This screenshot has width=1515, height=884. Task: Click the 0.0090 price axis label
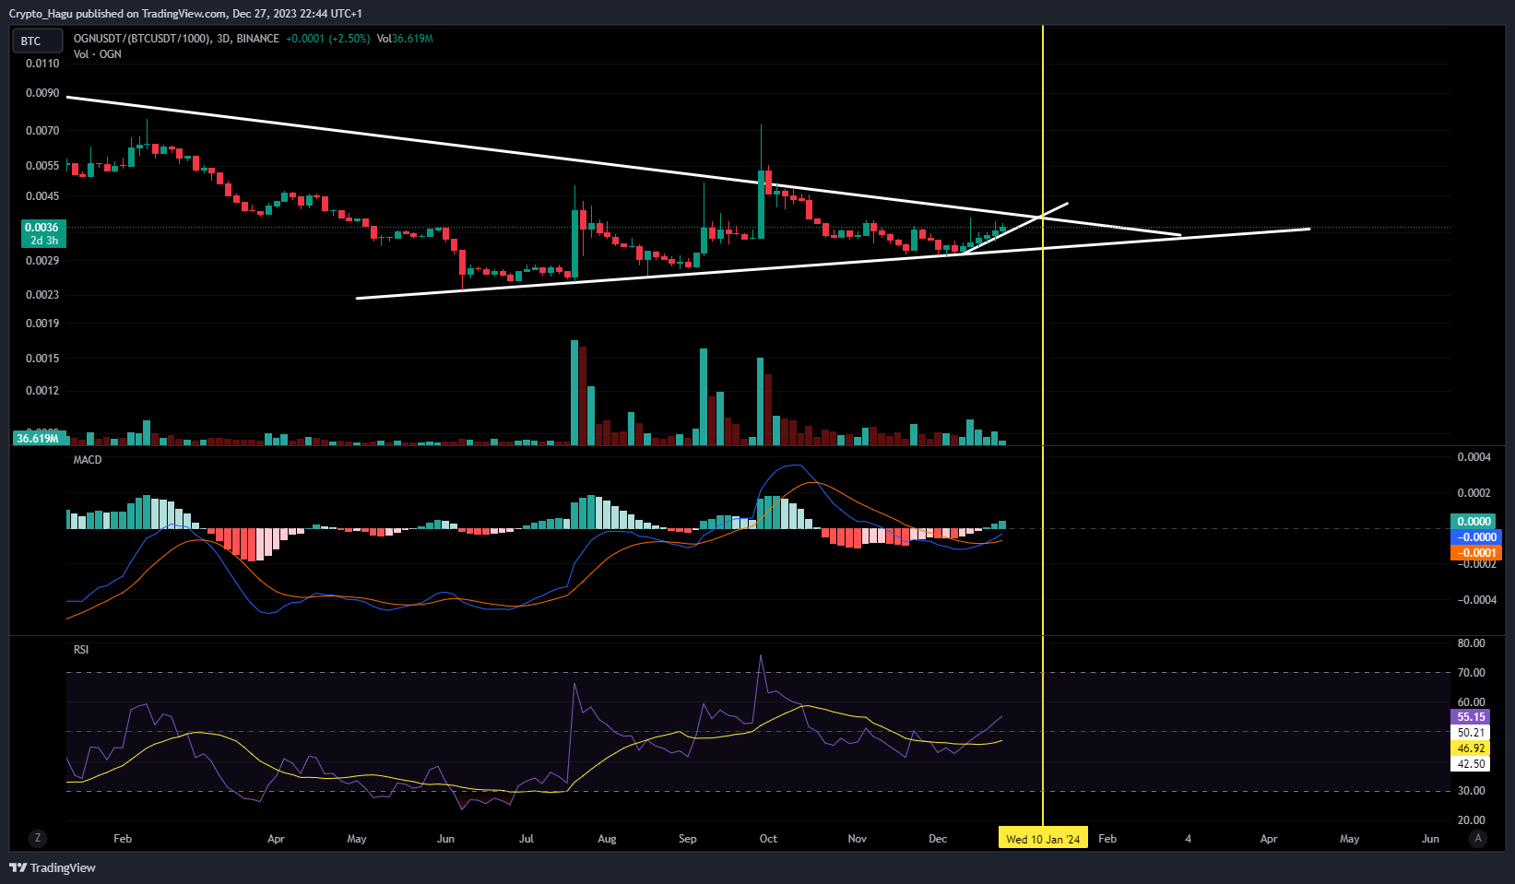pyautogui.click(x=42, y=93)
